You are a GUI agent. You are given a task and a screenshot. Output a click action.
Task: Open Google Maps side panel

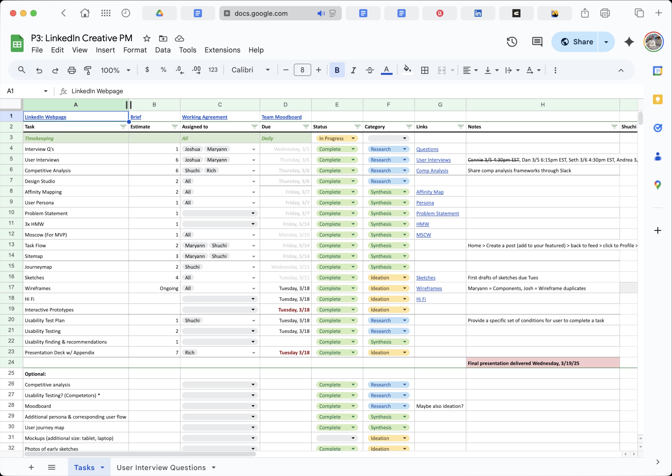click(658, 185)
